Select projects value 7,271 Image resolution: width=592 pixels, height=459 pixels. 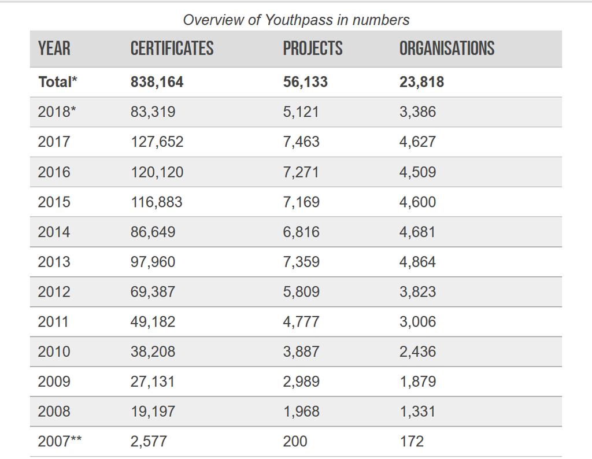click(x=301, y=172)
